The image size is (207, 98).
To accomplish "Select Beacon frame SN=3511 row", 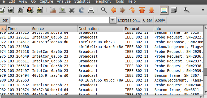I will [102, 90].
